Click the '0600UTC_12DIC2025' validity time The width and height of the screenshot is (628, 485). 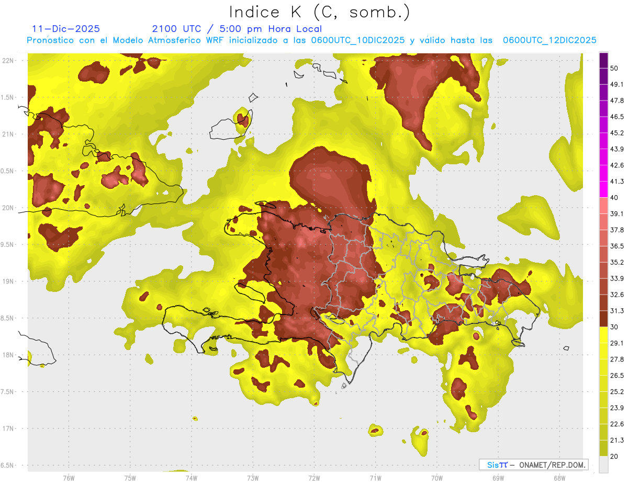point(549,40)
